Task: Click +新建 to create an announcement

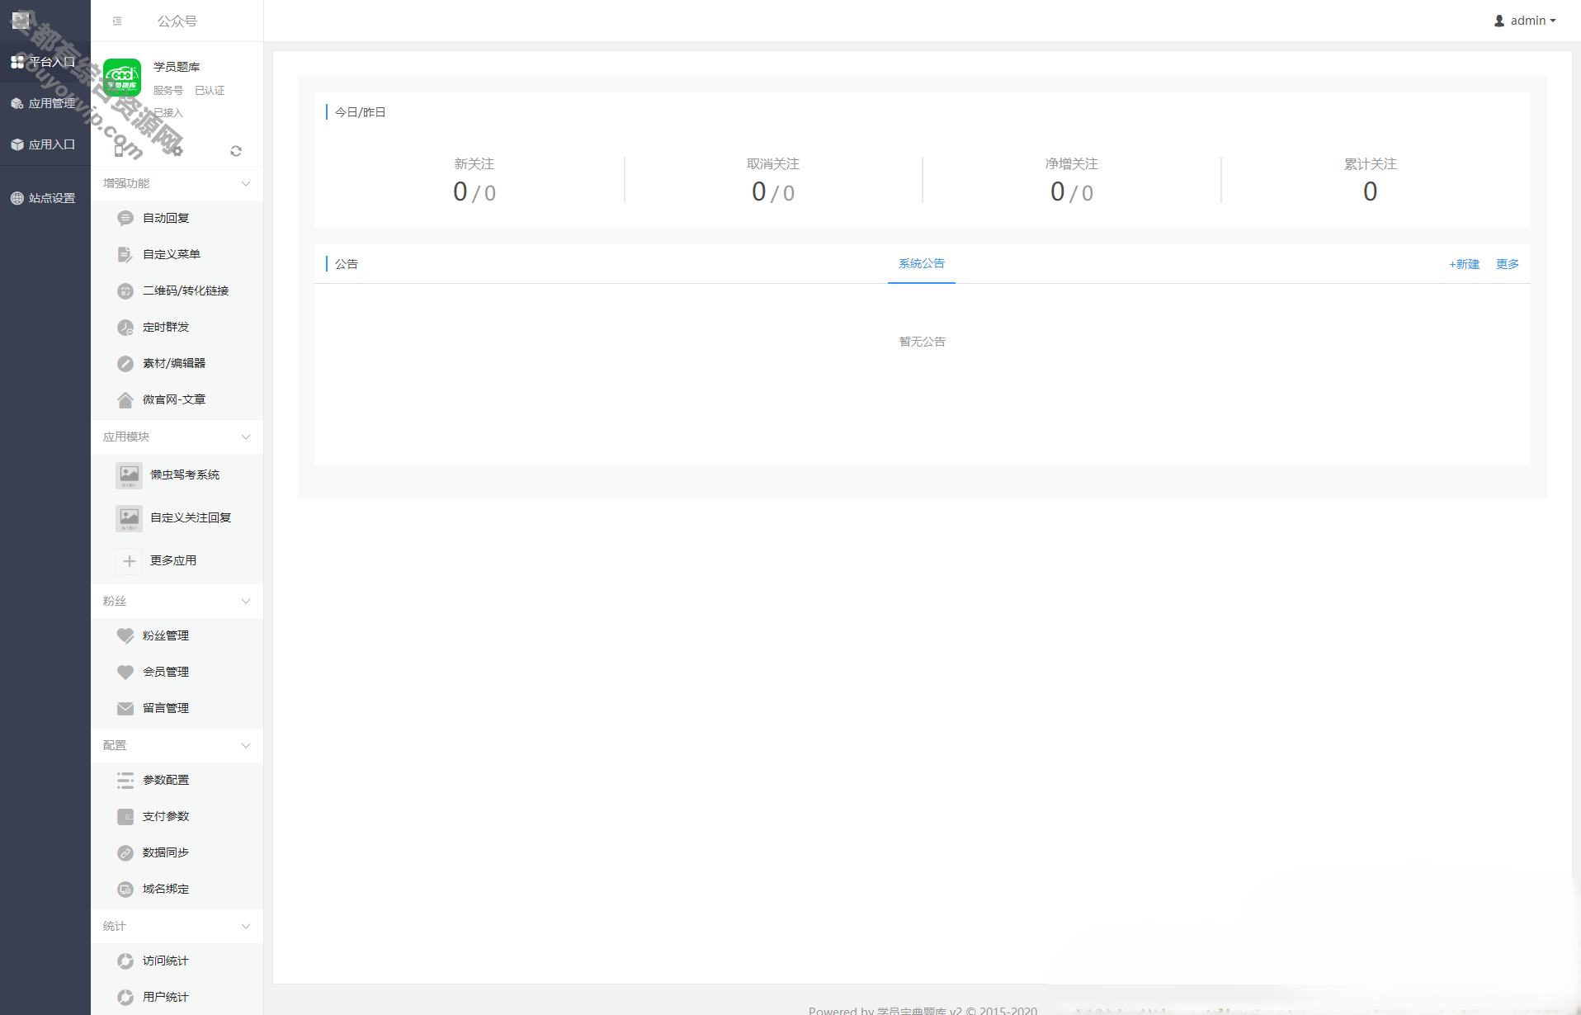Action: click(x=1464, y=264)
